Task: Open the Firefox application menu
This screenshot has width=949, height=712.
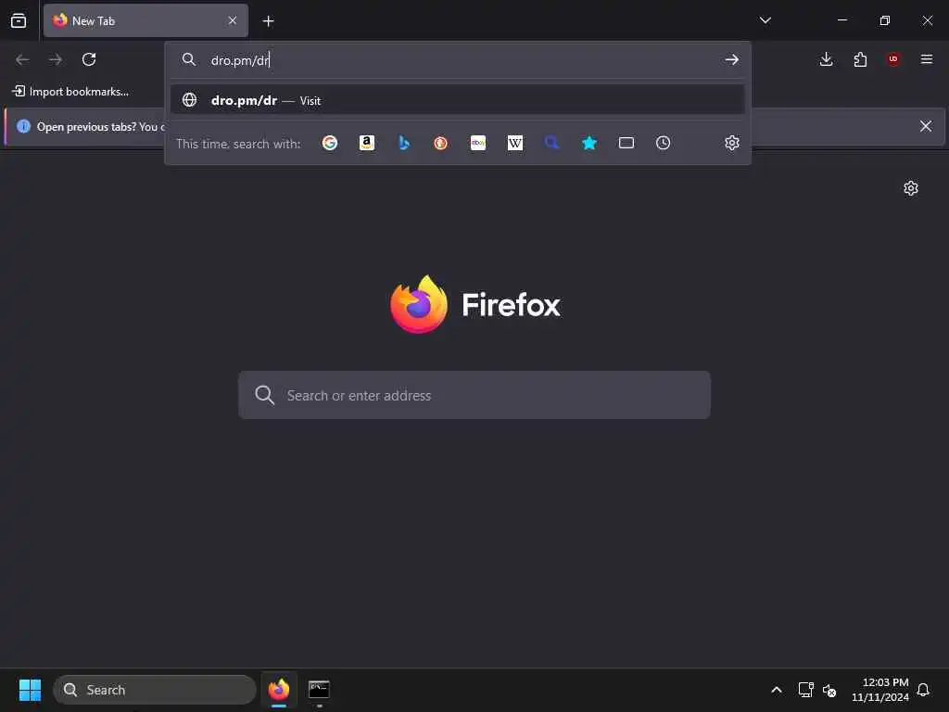Action: point(927,59)
